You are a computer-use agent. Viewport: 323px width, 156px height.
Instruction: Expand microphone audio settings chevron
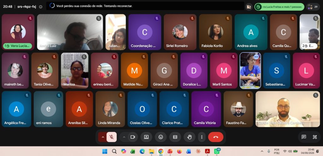coord(103,137)
